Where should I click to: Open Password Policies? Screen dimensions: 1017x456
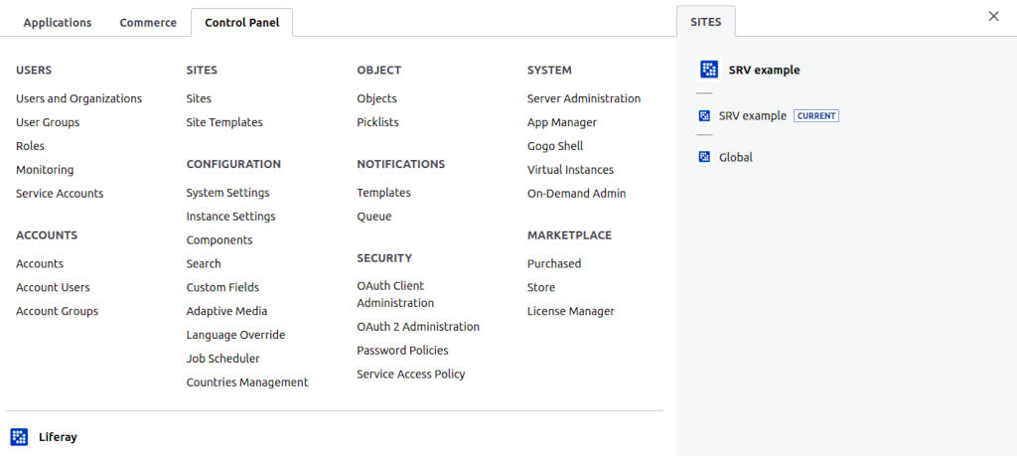pos(403,351)
